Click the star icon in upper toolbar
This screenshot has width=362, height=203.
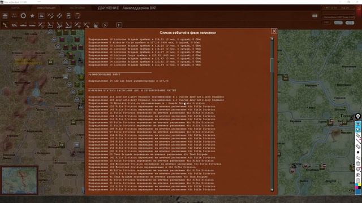click(32, 16)
